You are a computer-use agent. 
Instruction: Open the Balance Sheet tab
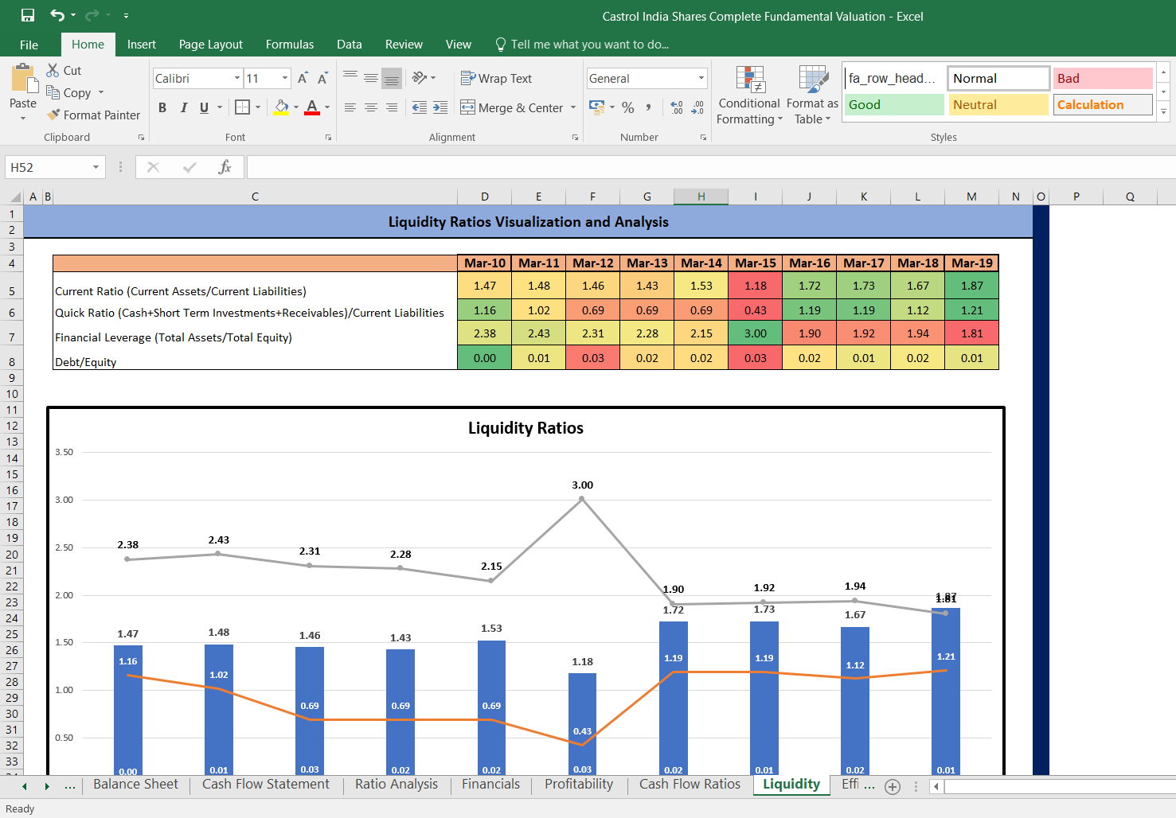(135, 785)
